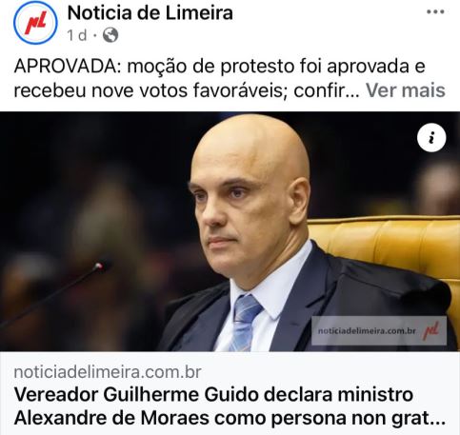Click the blue striped tie in photo
The image size is (460, 435).
[x=245, y=322]
